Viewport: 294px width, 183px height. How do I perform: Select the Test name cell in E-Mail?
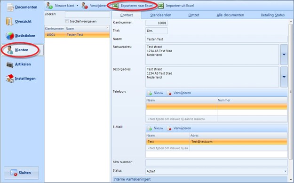(x=168, y=142)
